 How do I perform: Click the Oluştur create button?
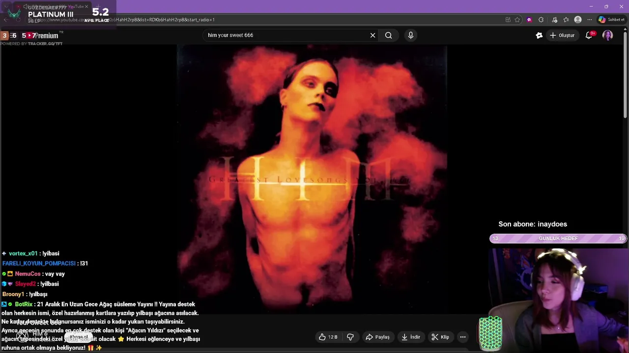(562, 35)
